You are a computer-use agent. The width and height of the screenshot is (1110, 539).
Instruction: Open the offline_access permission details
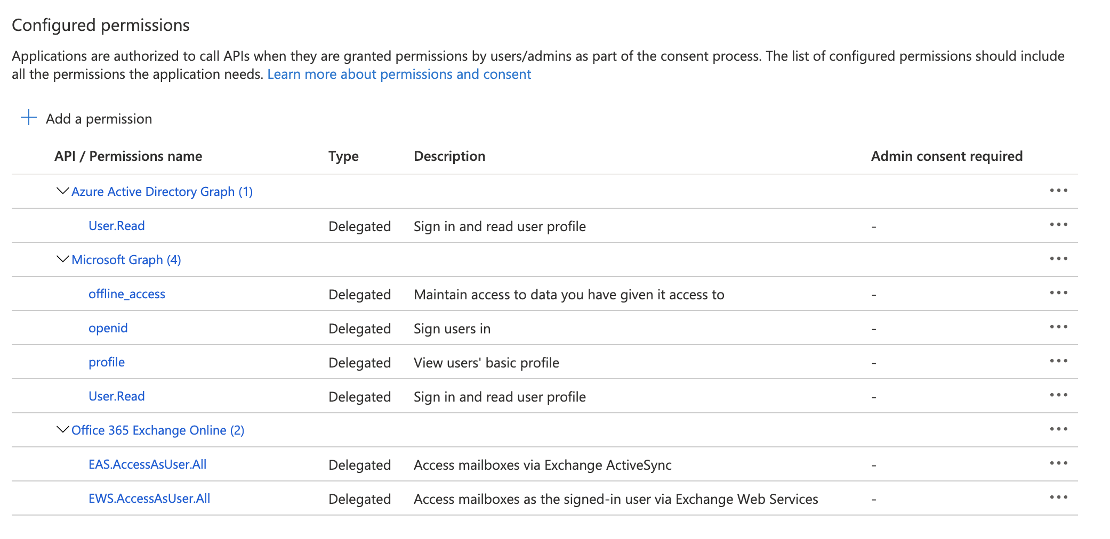pyautogui.click(x=127, y=293)
